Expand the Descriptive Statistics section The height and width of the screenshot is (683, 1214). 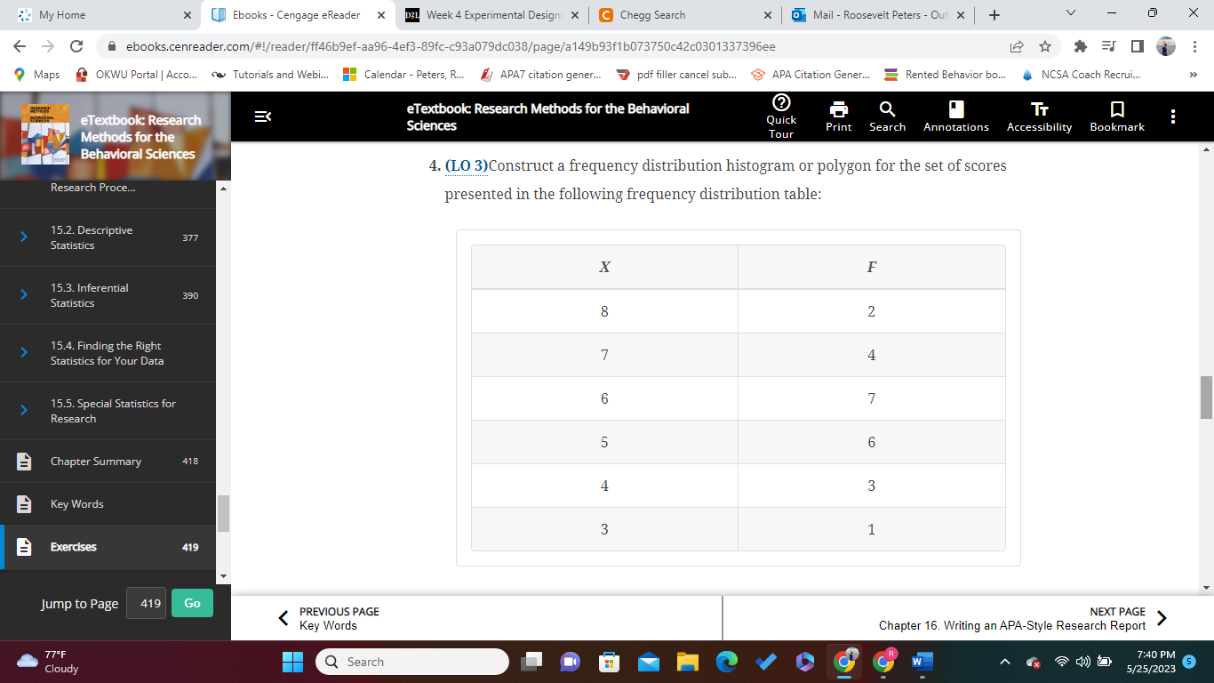pos(24,237)
